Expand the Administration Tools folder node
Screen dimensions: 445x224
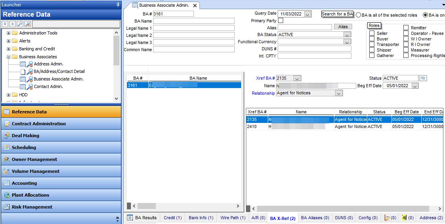tap(8, 33)
